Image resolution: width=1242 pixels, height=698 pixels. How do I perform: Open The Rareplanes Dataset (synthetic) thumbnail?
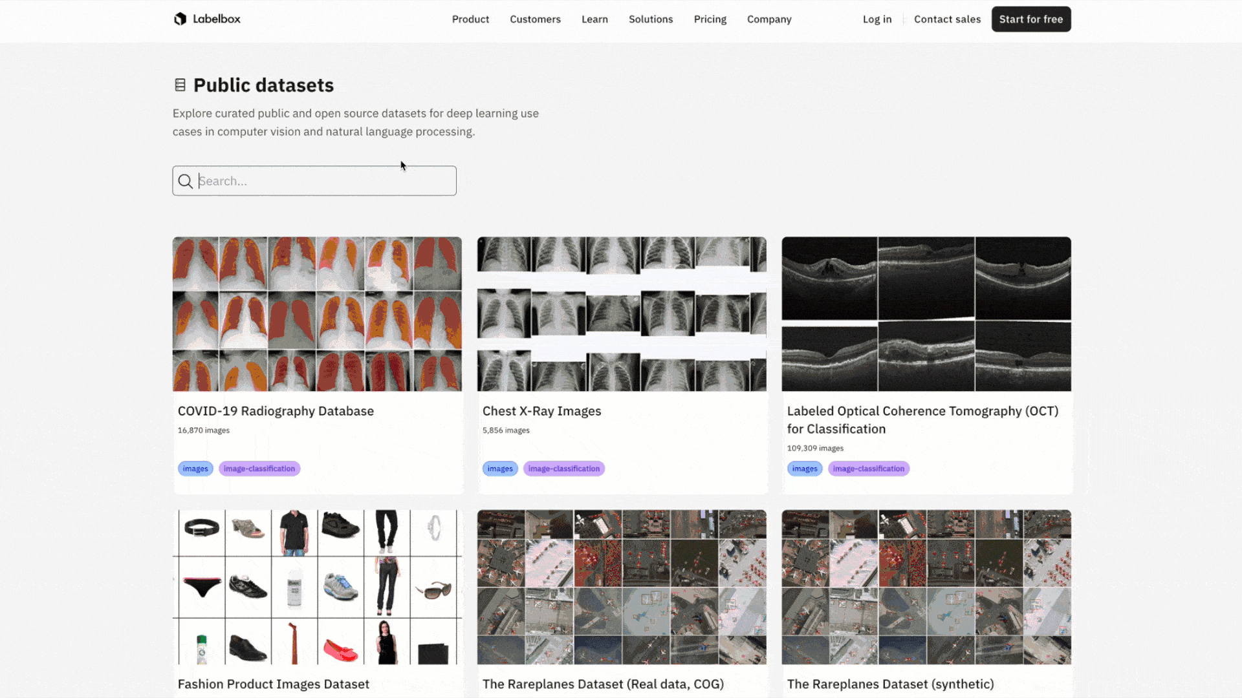[926, 587]
